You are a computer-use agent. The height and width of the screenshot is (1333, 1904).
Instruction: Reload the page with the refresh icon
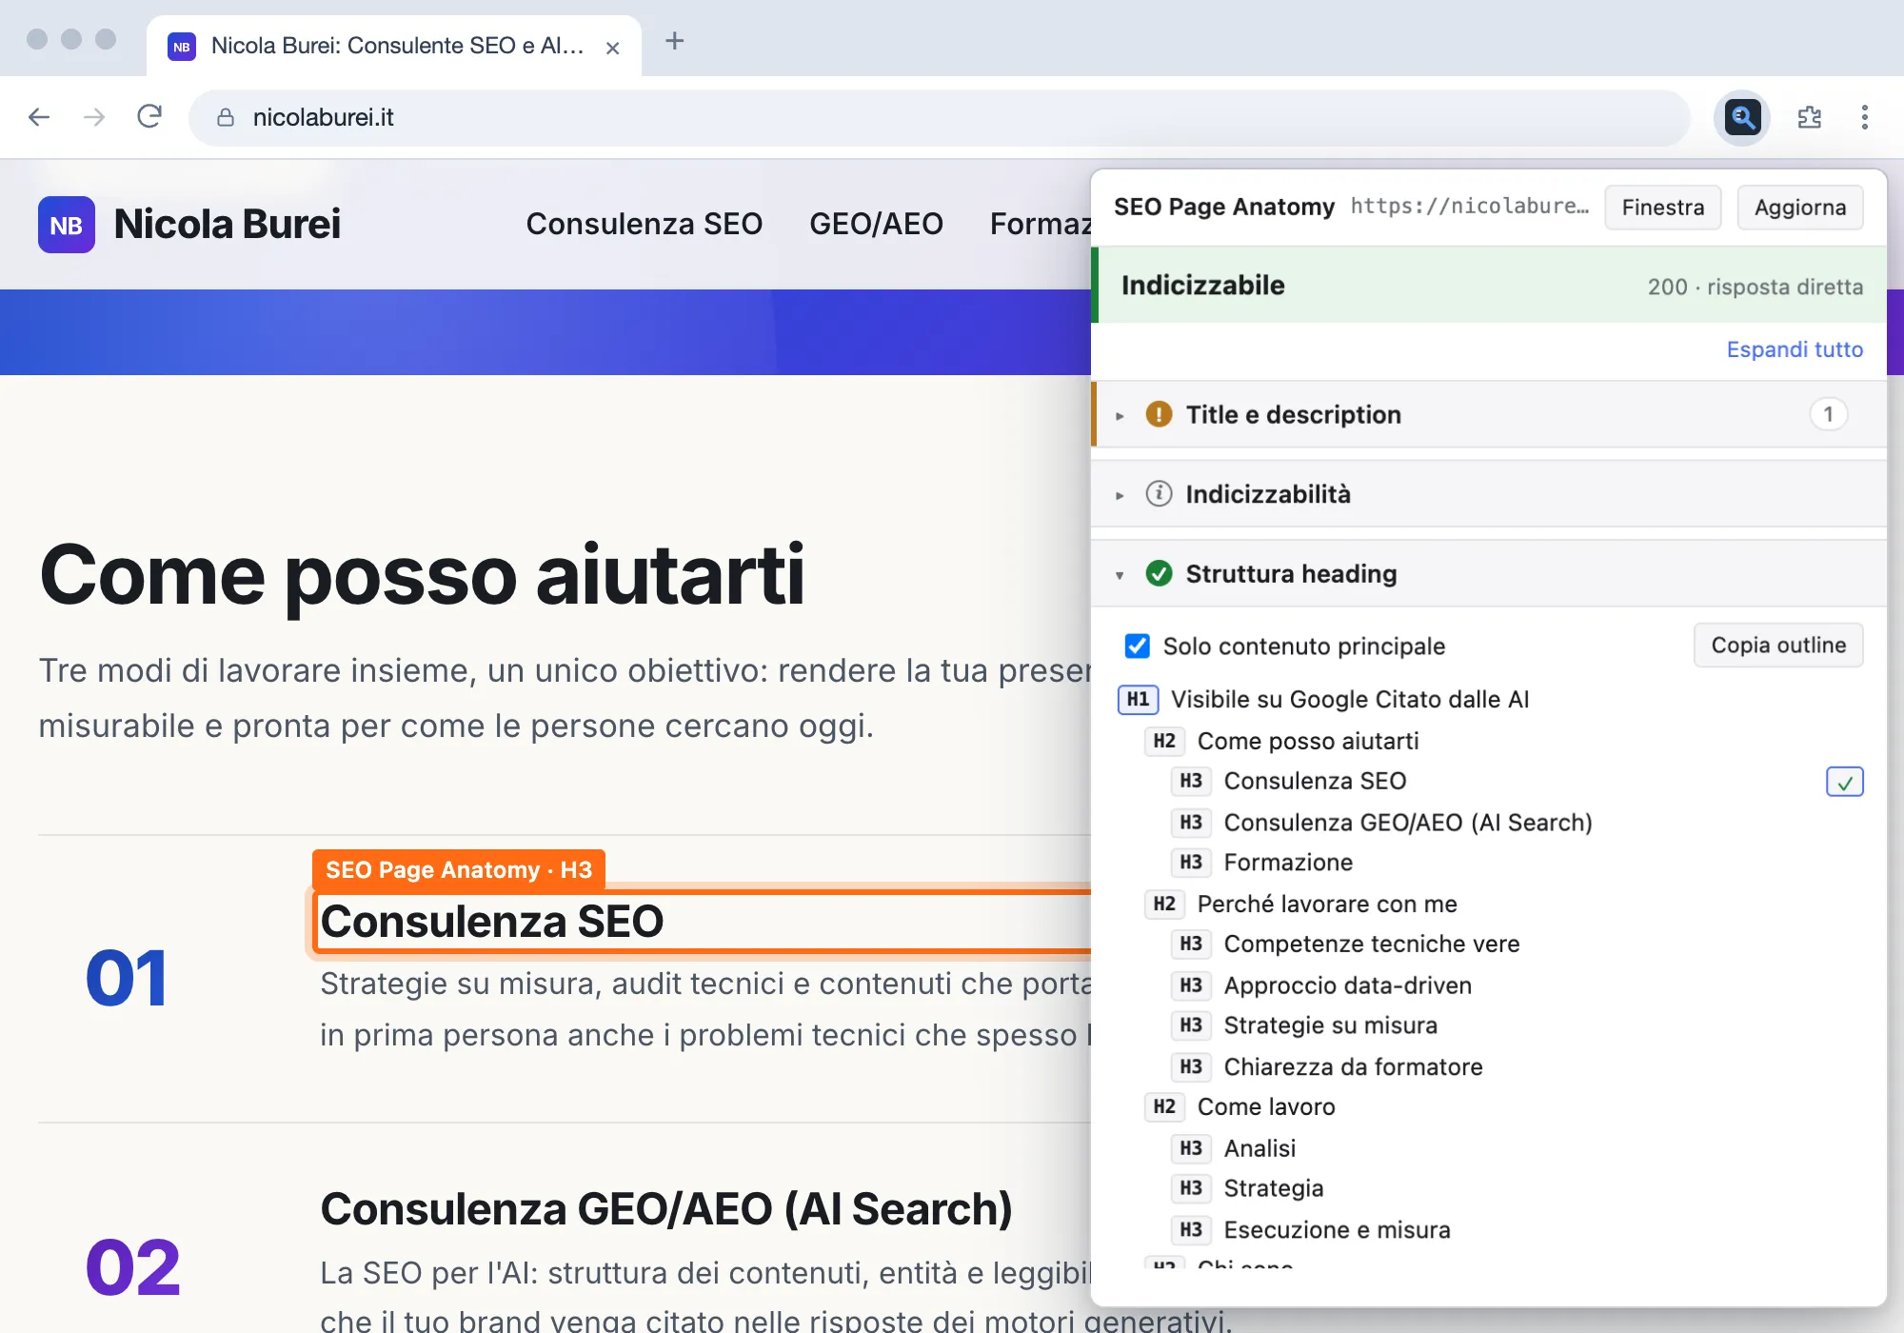(x=149, y=117)
